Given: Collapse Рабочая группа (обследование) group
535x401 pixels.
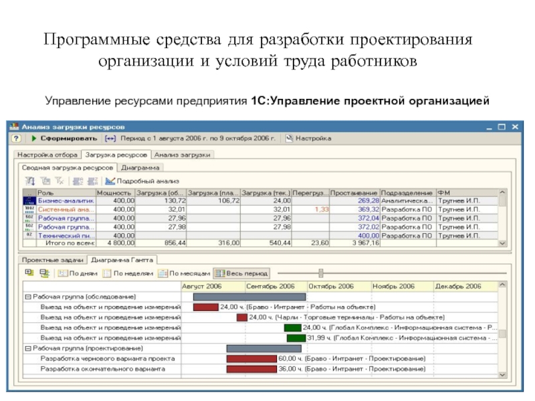Looking at the screenshot, I should [x=27, y=296].
